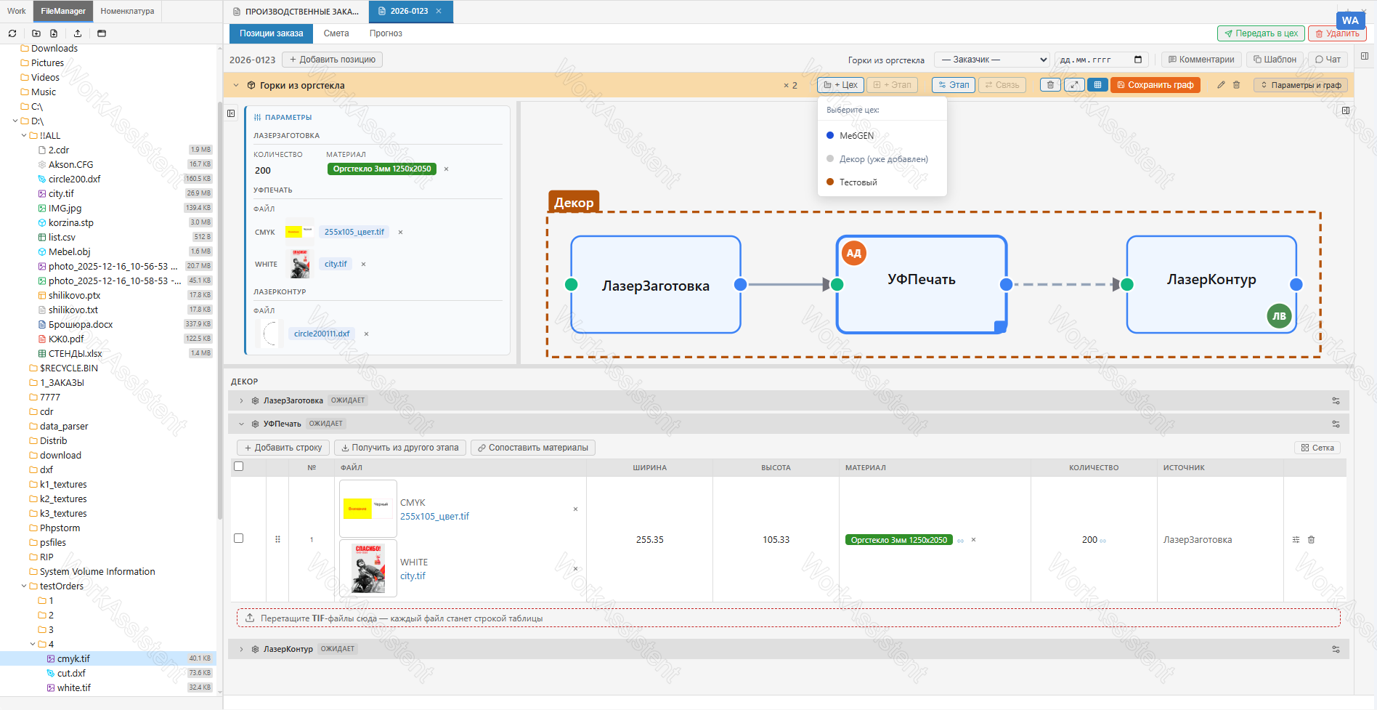1377x710 pixels.
Task: Toggle the graph grid view icon
Action: tap(1097, 85)
